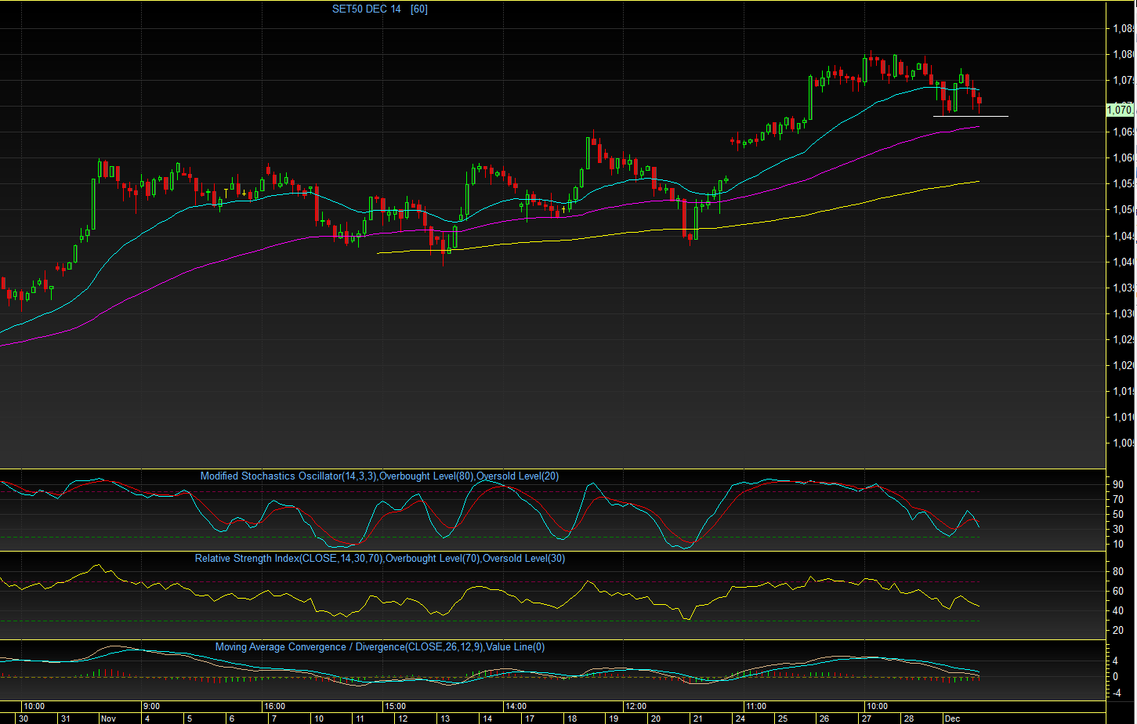The image size is (1137, 724).
Task: Click the 10 level on Stochastics scale
Action: pyautogui.click(x=1118, y=544)
